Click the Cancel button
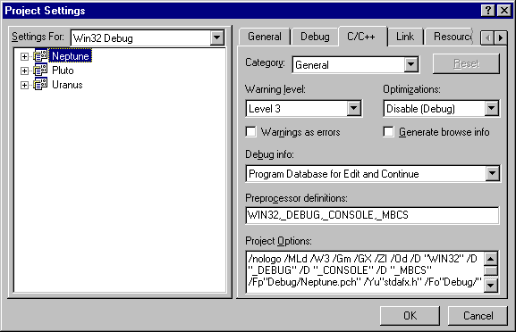This screenshot has width=516, height=332. point(478,316)
